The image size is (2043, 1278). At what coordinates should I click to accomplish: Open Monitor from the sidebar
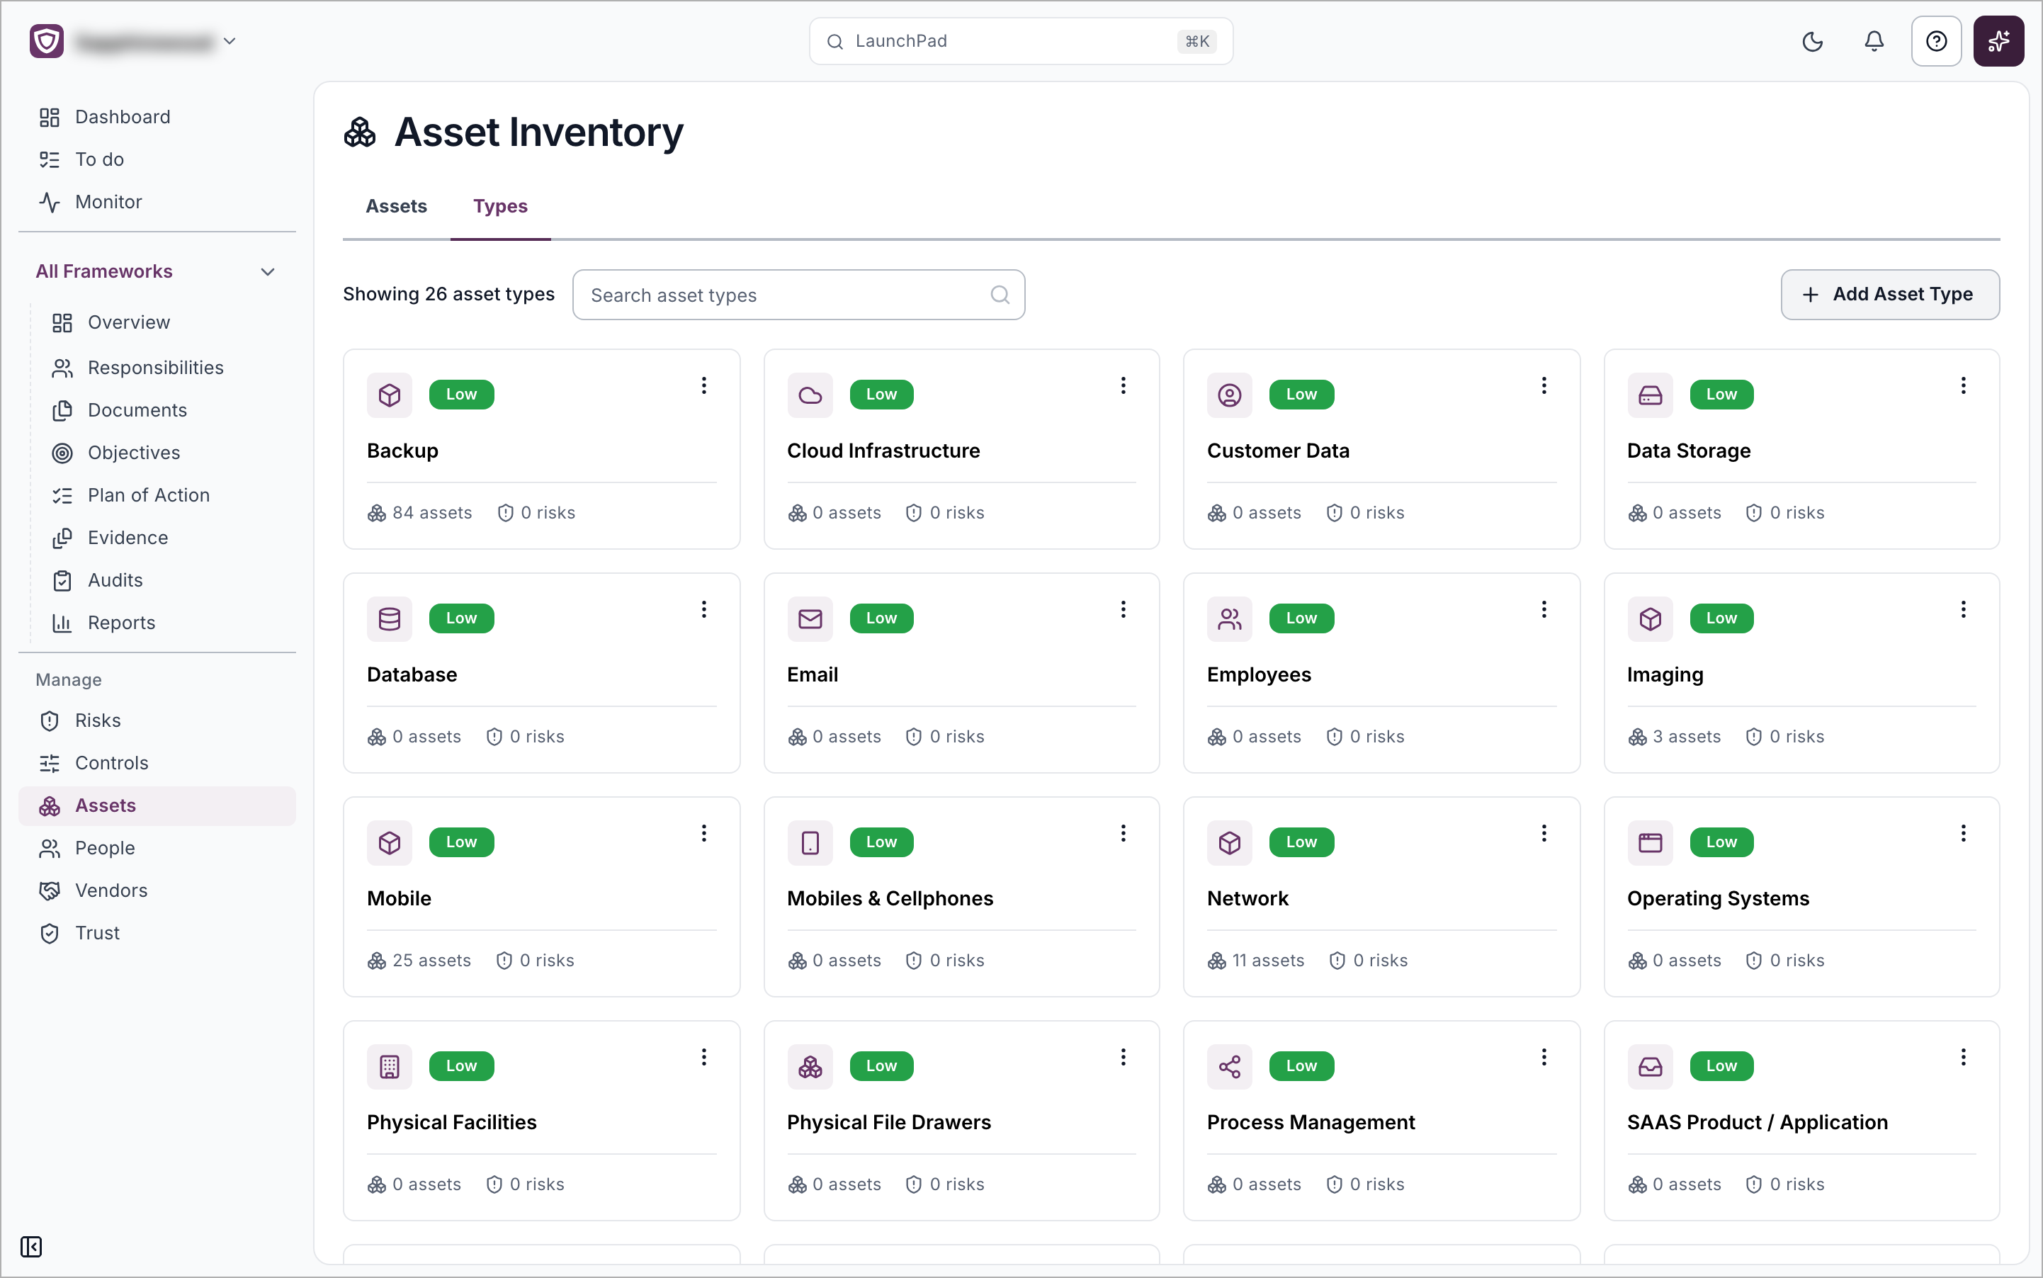coord(157,202)
